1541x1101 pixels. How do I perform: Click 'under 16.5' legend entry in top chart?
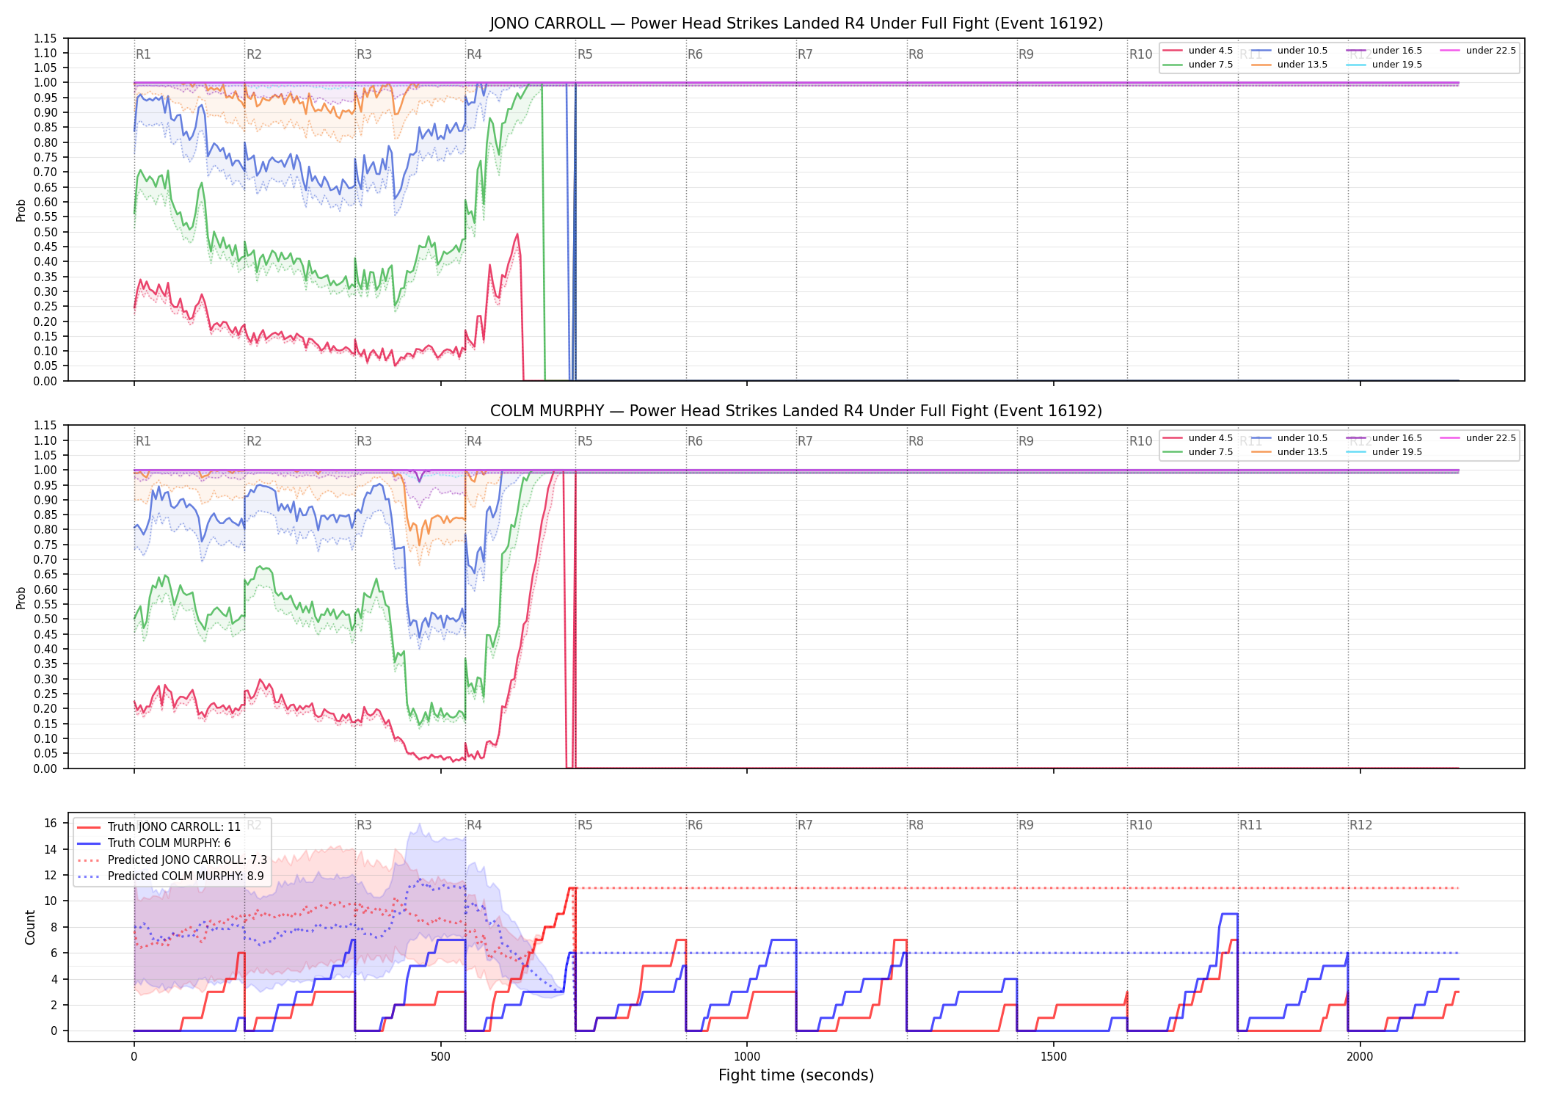tap(1384, 51)
